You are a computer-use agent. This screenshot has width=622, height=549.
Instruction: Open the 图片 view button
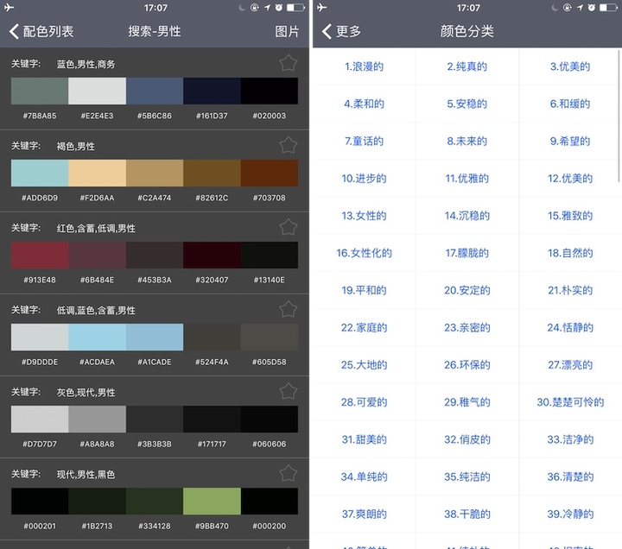(x=287, y=31)
